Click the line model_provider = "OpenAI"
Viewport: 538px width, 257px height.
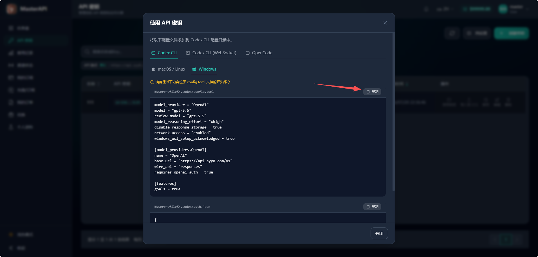[x=181, y=105]
